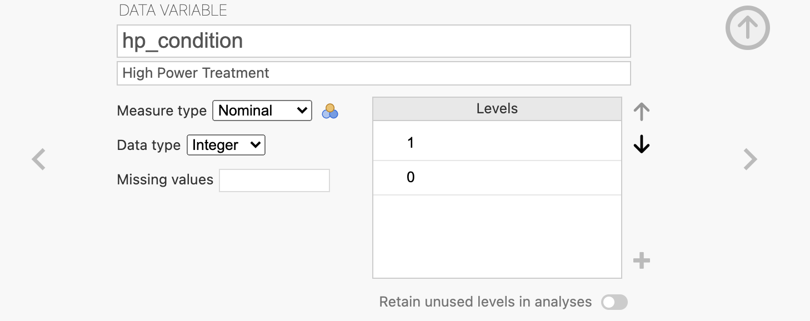The height and width of the screenshot is (321, 810).
Task: Click the Levels column header
Action: coord(497,109)
